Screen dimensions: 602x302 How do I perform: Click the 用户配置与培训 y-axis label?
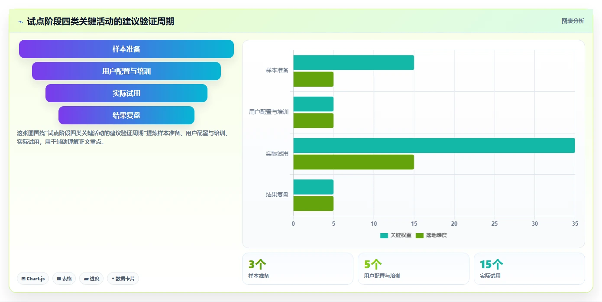coord(269,112)
